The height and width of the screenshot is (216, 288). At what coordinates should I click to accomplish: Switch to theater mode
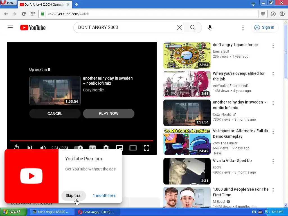point(133,148)
